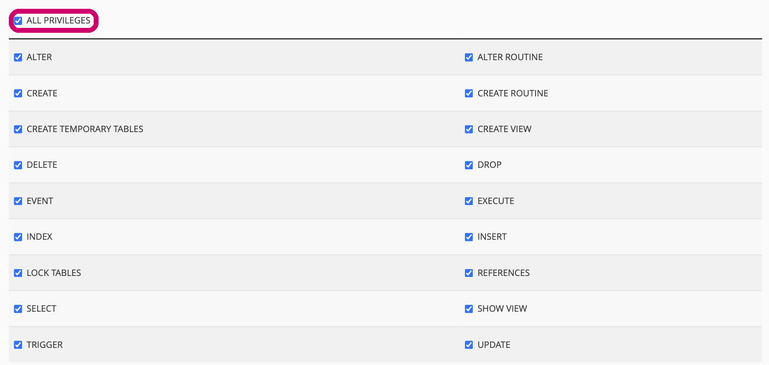Toggle the TRIGGER privilege checkbox

pos(18,345)
